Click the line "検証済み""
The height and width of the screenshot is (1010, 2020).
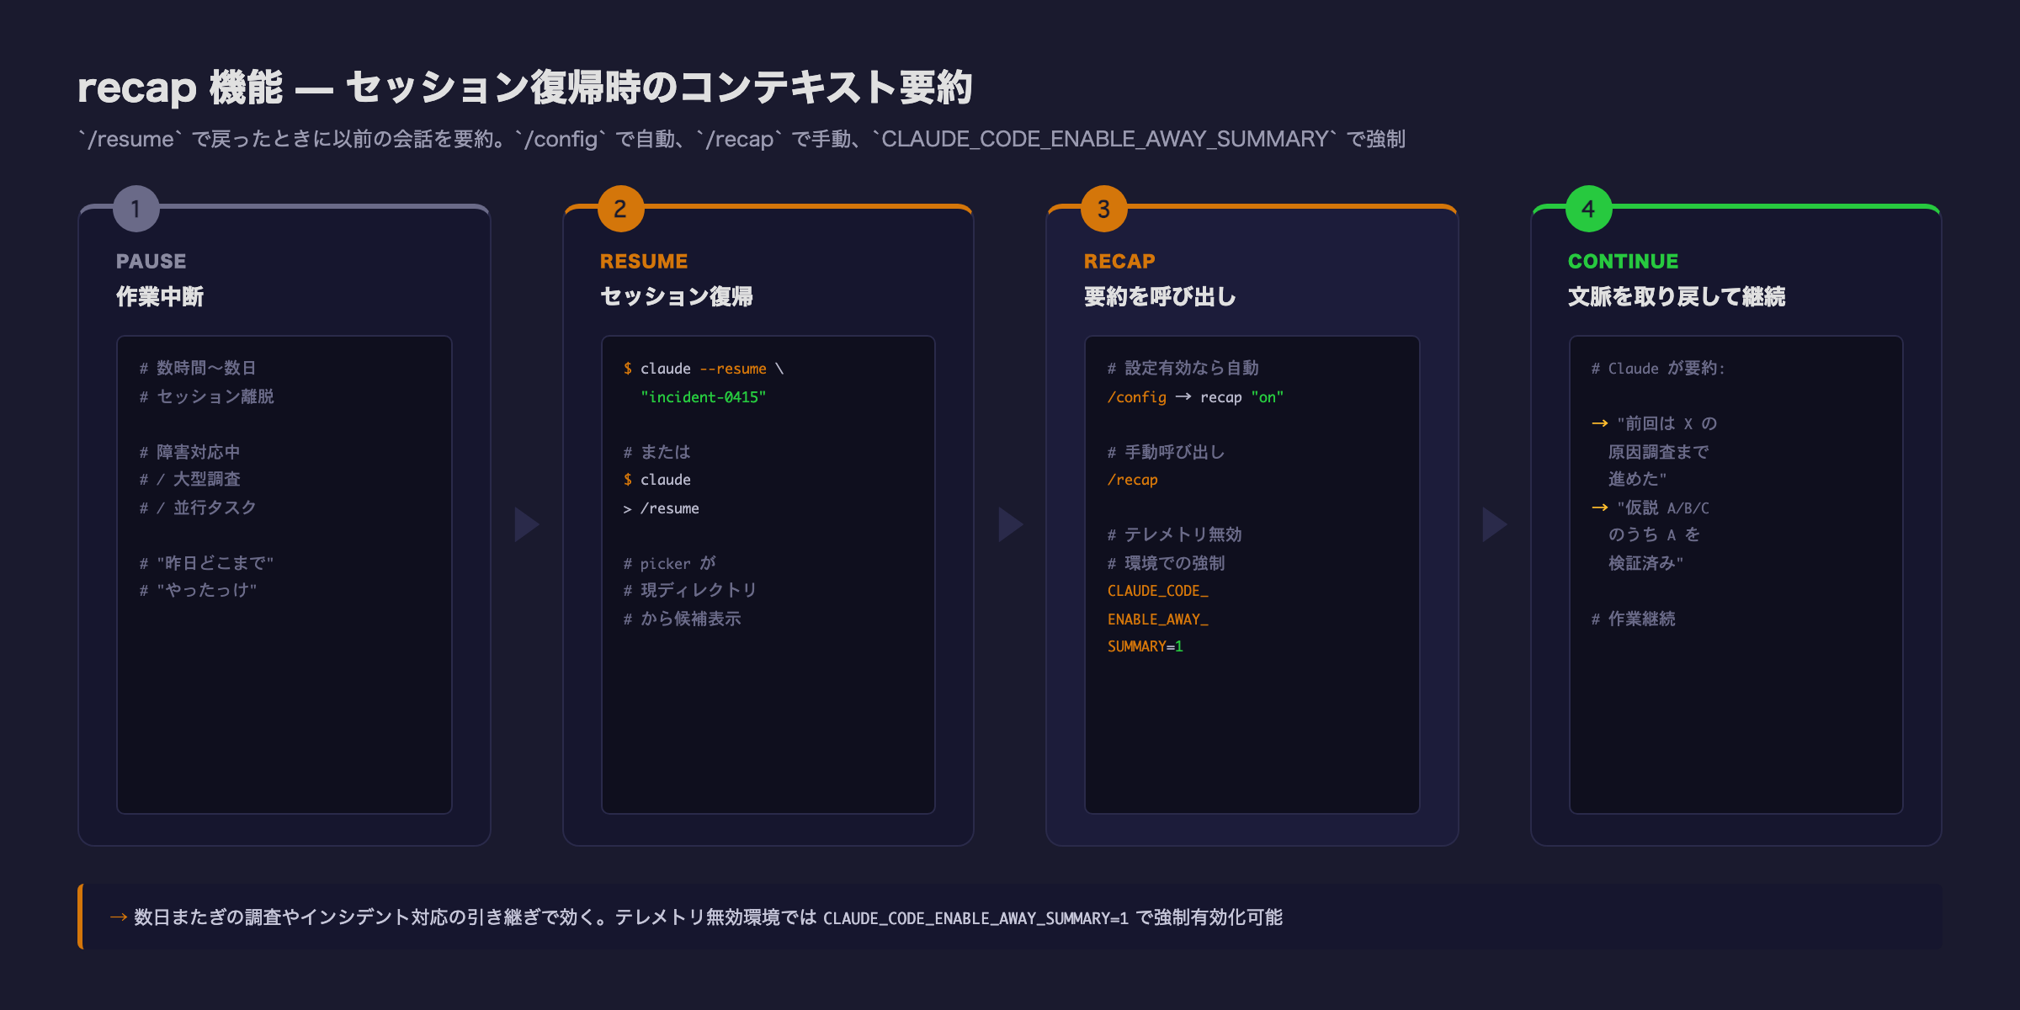pyautogui.click(x=1645, y=563)
